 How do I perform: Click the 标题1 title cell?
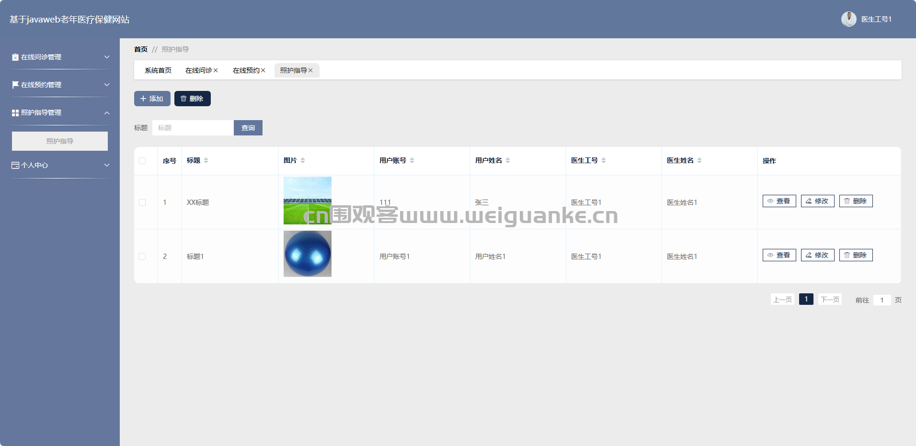point(195,256)
